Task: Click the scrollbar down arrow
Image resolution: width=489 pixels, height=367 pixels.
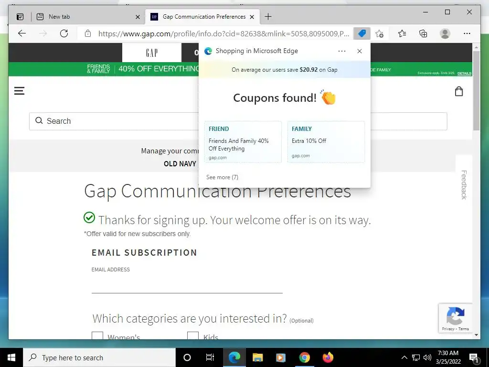Action: pyautogui.click(x=476, y=335)
